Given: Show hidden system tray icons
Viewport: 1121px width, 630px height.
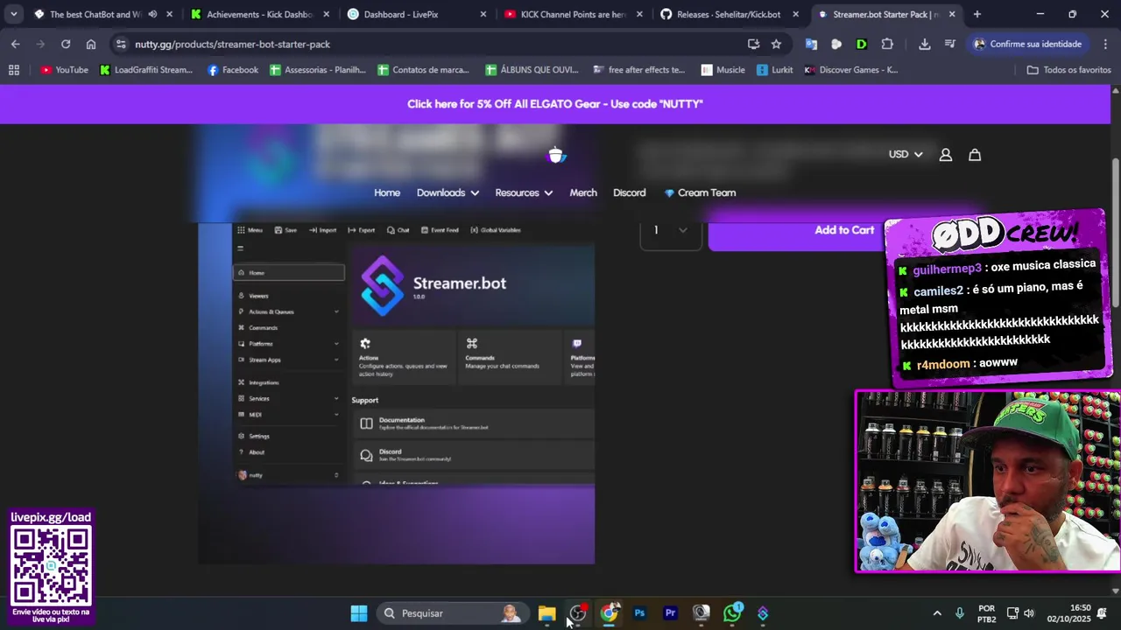Looking at the screenshot, I should coord(936,613).
